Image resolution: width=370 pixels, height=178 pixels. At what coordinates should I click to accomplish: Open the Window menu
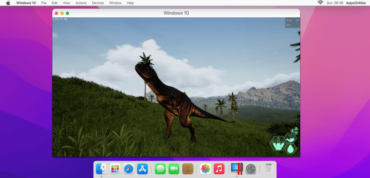coord(115,3)
